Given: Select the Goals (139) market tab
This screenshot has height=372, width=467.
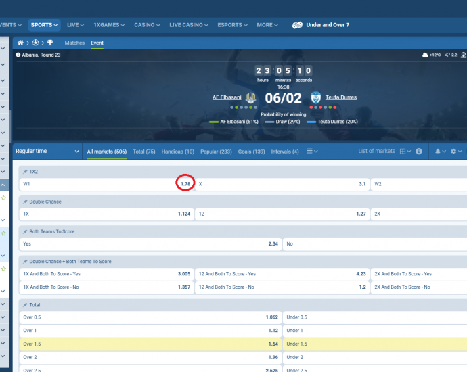Looking at the screenshot, I should click(x=251, y=152).
